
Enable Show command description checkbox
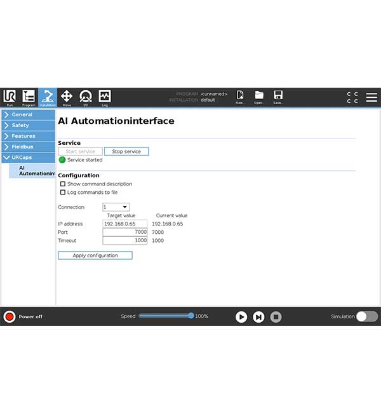point(63,184)
